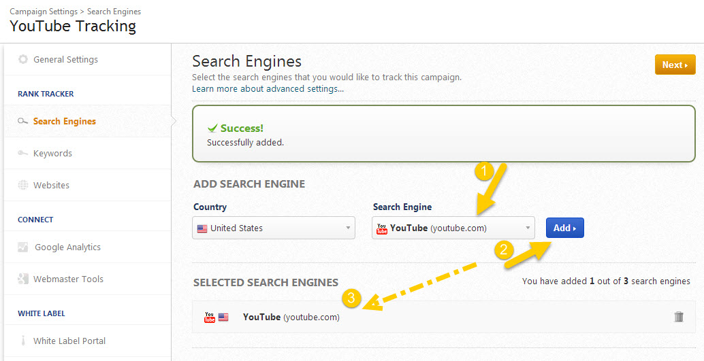
Task: Click the orange Next button
Action: 675,65
